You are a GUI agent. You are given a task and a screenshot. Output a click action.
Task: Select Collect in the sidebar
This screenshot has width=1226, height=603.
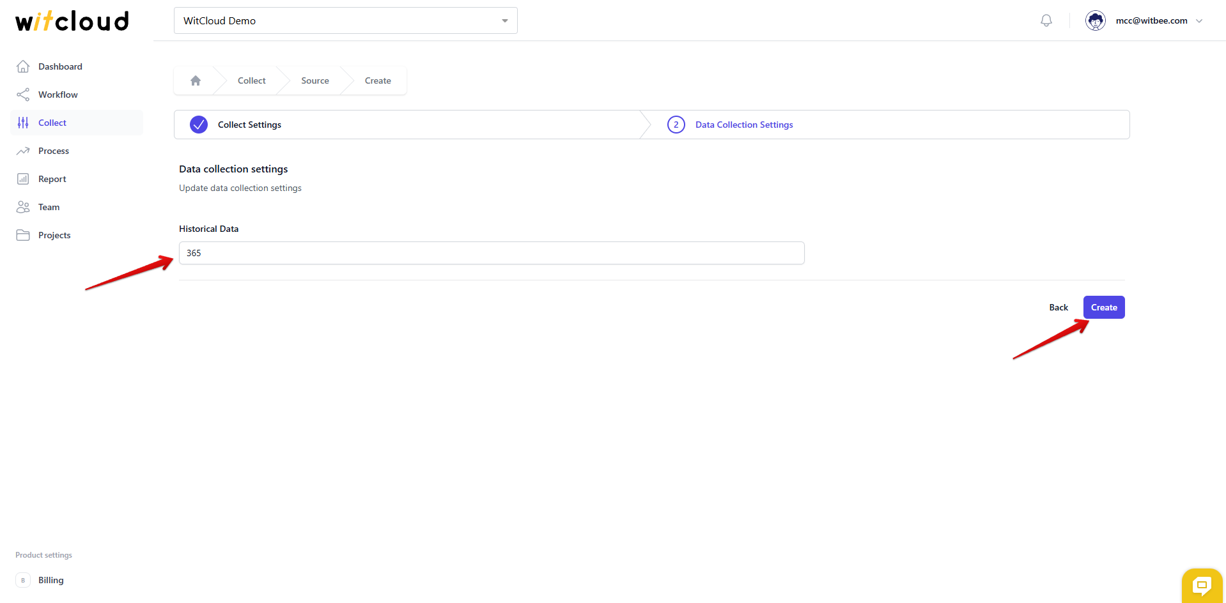point(52,123)
